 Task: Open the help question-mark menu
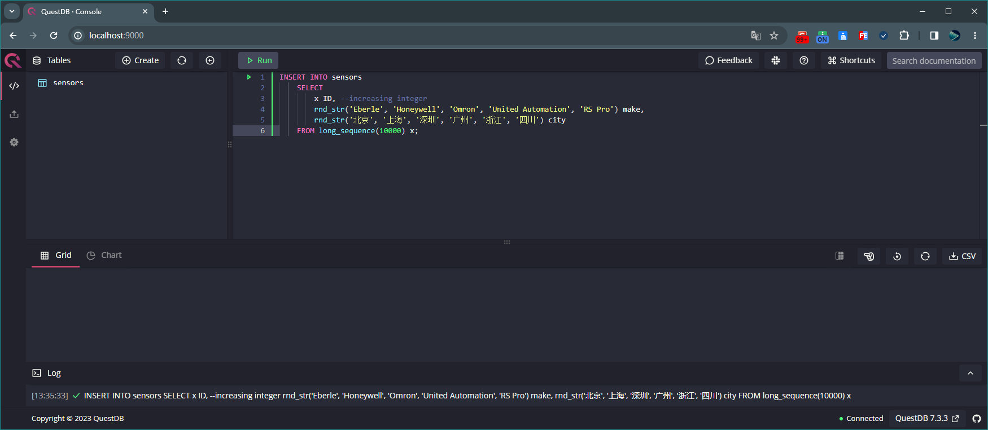[804, 60]
